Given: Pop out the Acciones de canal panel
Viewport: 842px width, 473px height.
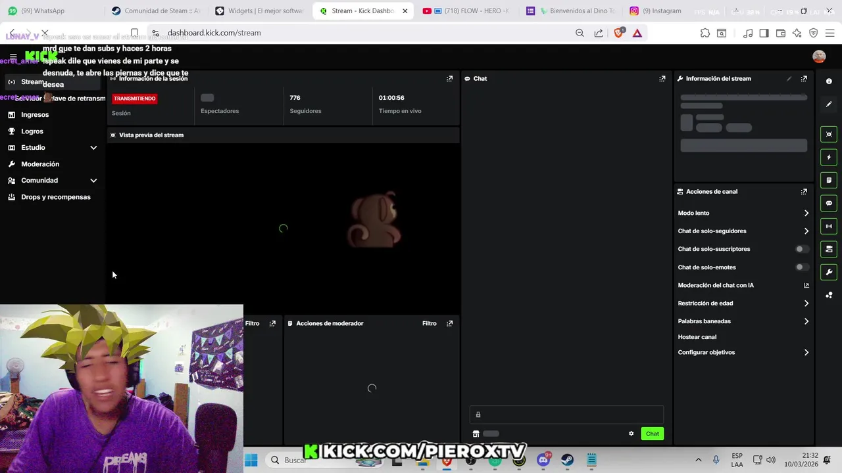Looking at the screenshot, I should click(x=804, y=191).
